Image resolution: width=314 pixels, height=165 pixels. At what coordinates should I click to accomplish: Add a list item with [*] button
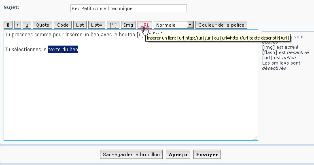(x=113, y=25)
